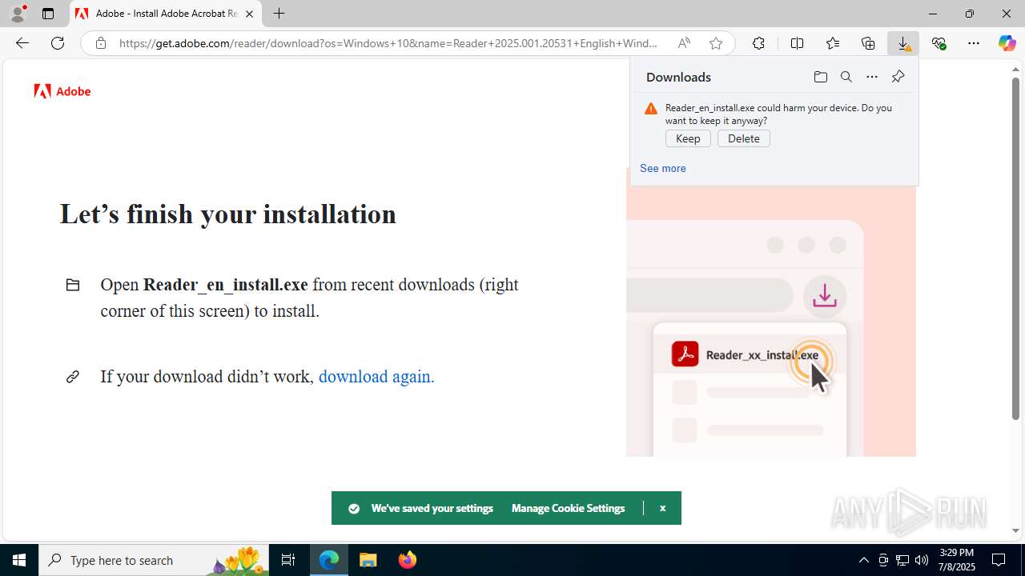Open the network status tray icon

tap(902, 560)
